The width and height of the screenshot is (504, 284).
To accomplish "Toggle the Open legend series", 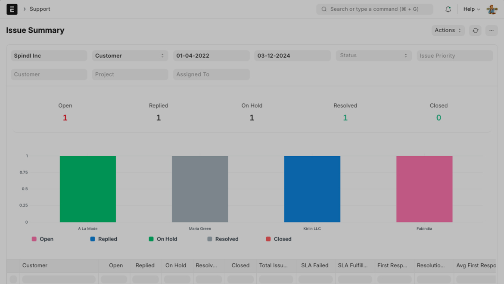I will (x=43, y=239).
